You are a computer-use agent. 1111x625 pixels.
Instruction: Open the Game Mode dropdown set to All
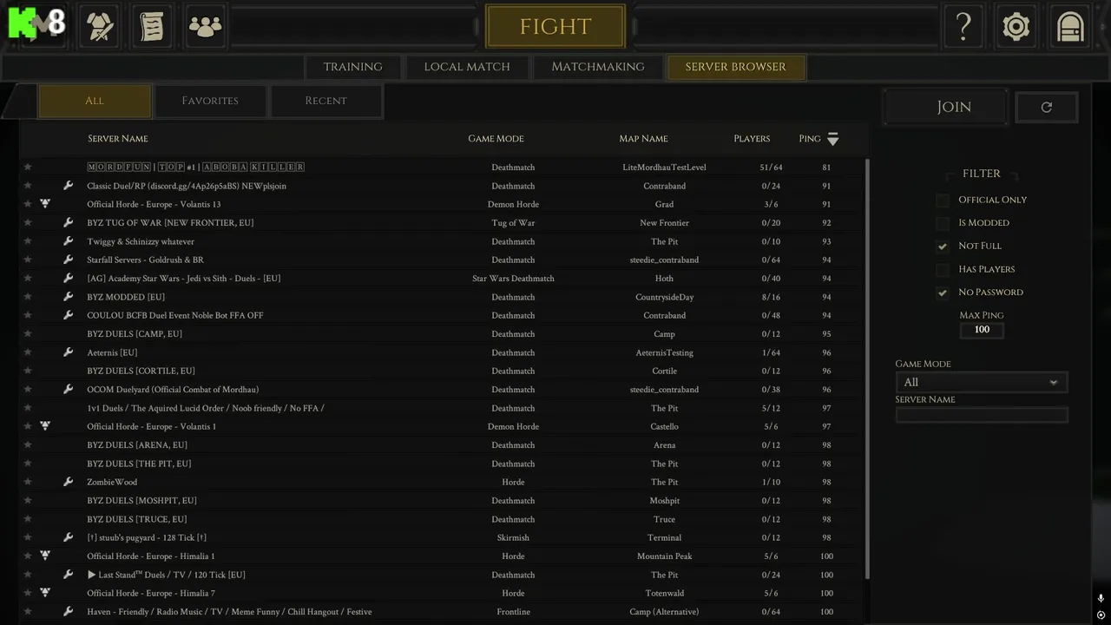(982, 382)
